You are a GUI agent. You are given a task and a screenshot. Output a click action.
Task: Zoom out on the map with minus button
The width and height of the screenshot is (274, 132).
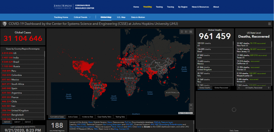coord(191,109)
